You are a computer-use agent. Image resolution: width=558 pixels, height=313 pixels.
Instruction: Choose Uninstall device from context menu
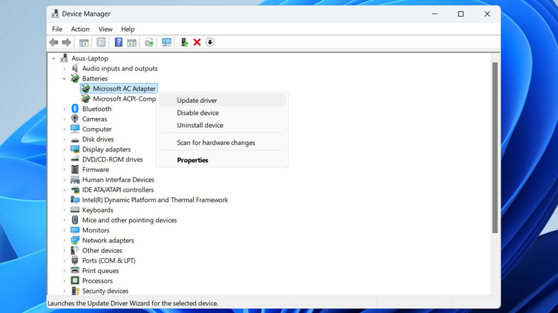coord(200,125)
